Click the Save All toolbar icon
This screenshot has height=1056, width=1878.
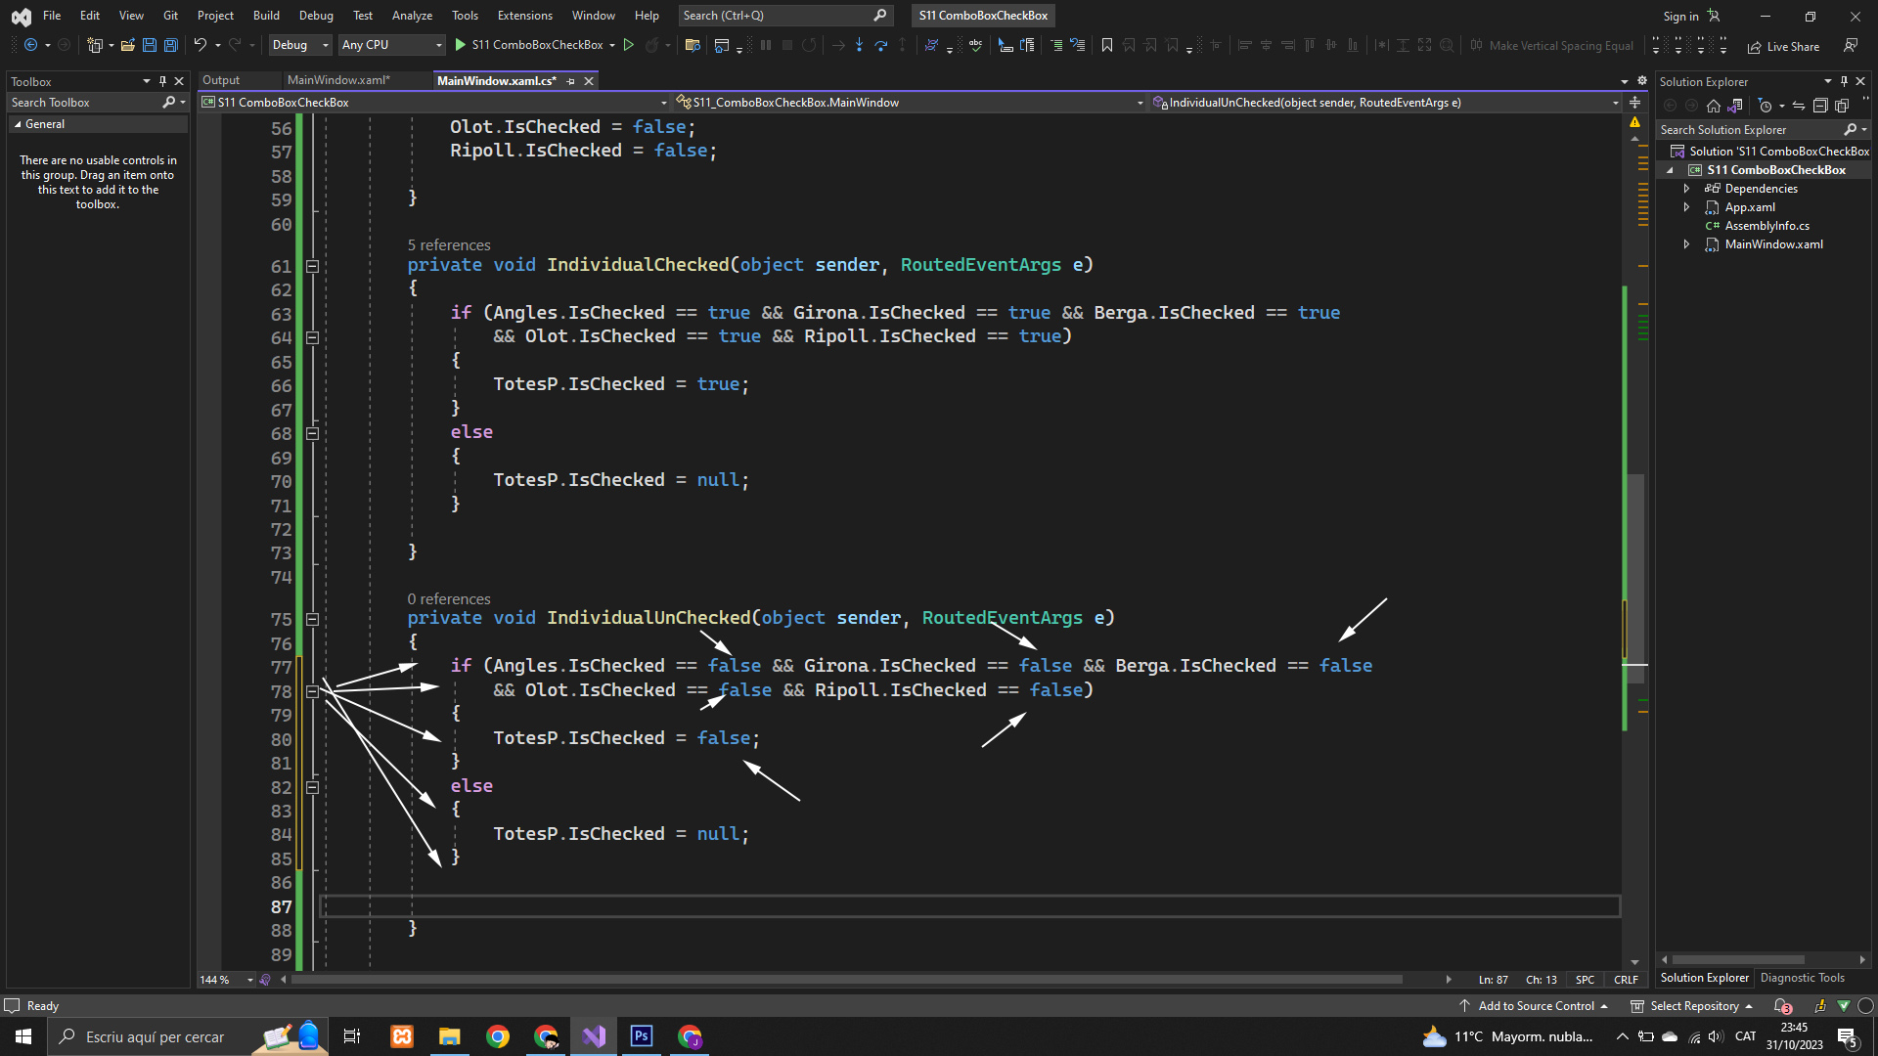coord(170,45)
